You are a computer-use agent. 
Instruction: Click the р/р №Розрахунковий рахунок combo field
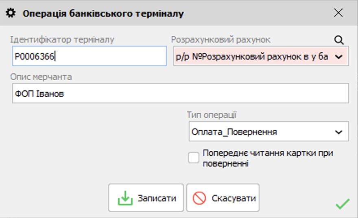point(251,57)
